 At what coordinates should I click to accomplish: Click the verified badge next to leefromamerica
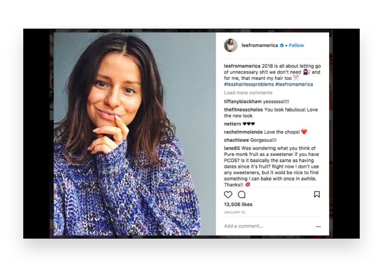click(282, 45)
